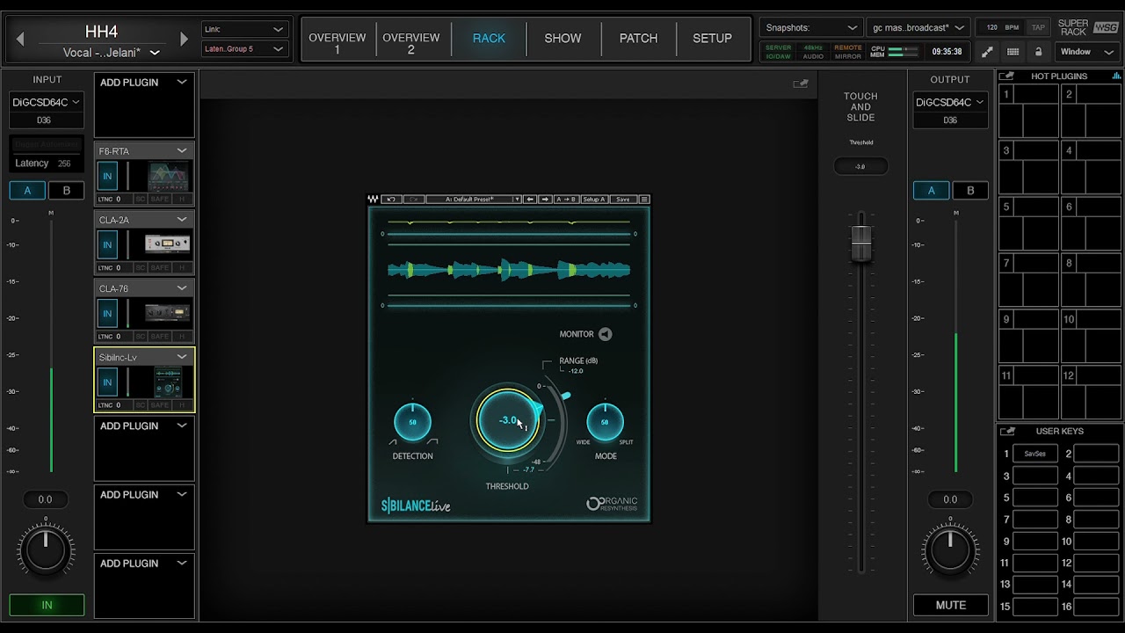Open the Snapshots dropdown
Viewport: 1125px width, 633px height.
pyautogui.click(x=810, y=28)
